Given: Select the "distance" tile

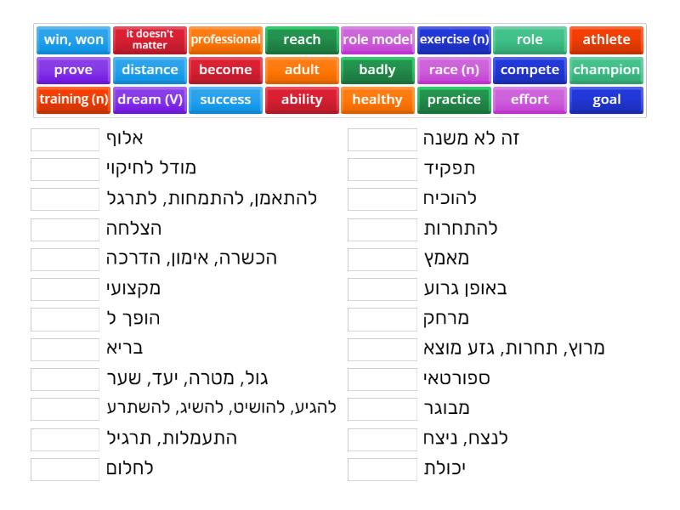Looking at the screenshot, I should (x=150, y=71).
